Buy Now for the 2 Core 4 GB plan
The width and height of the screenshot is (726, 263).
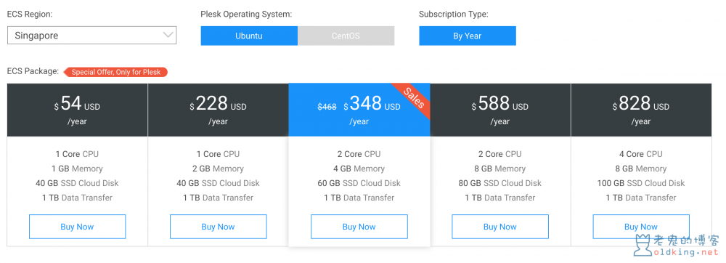[x=359, y=227]
